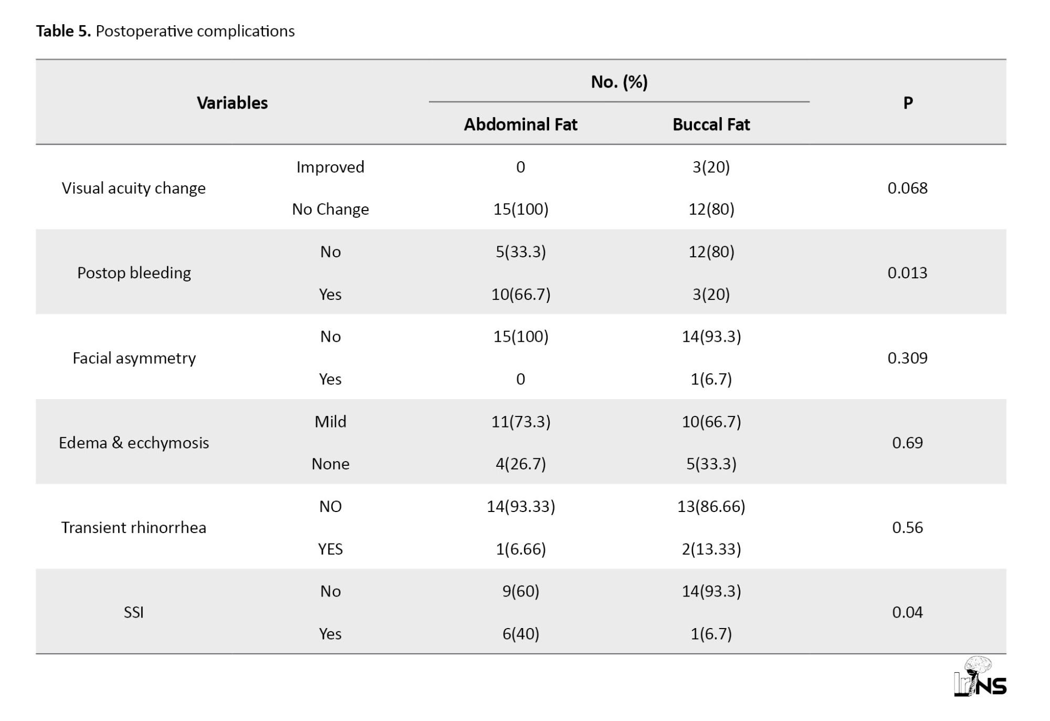
Task: Click the P column header
Action: [x=908, y=102]
